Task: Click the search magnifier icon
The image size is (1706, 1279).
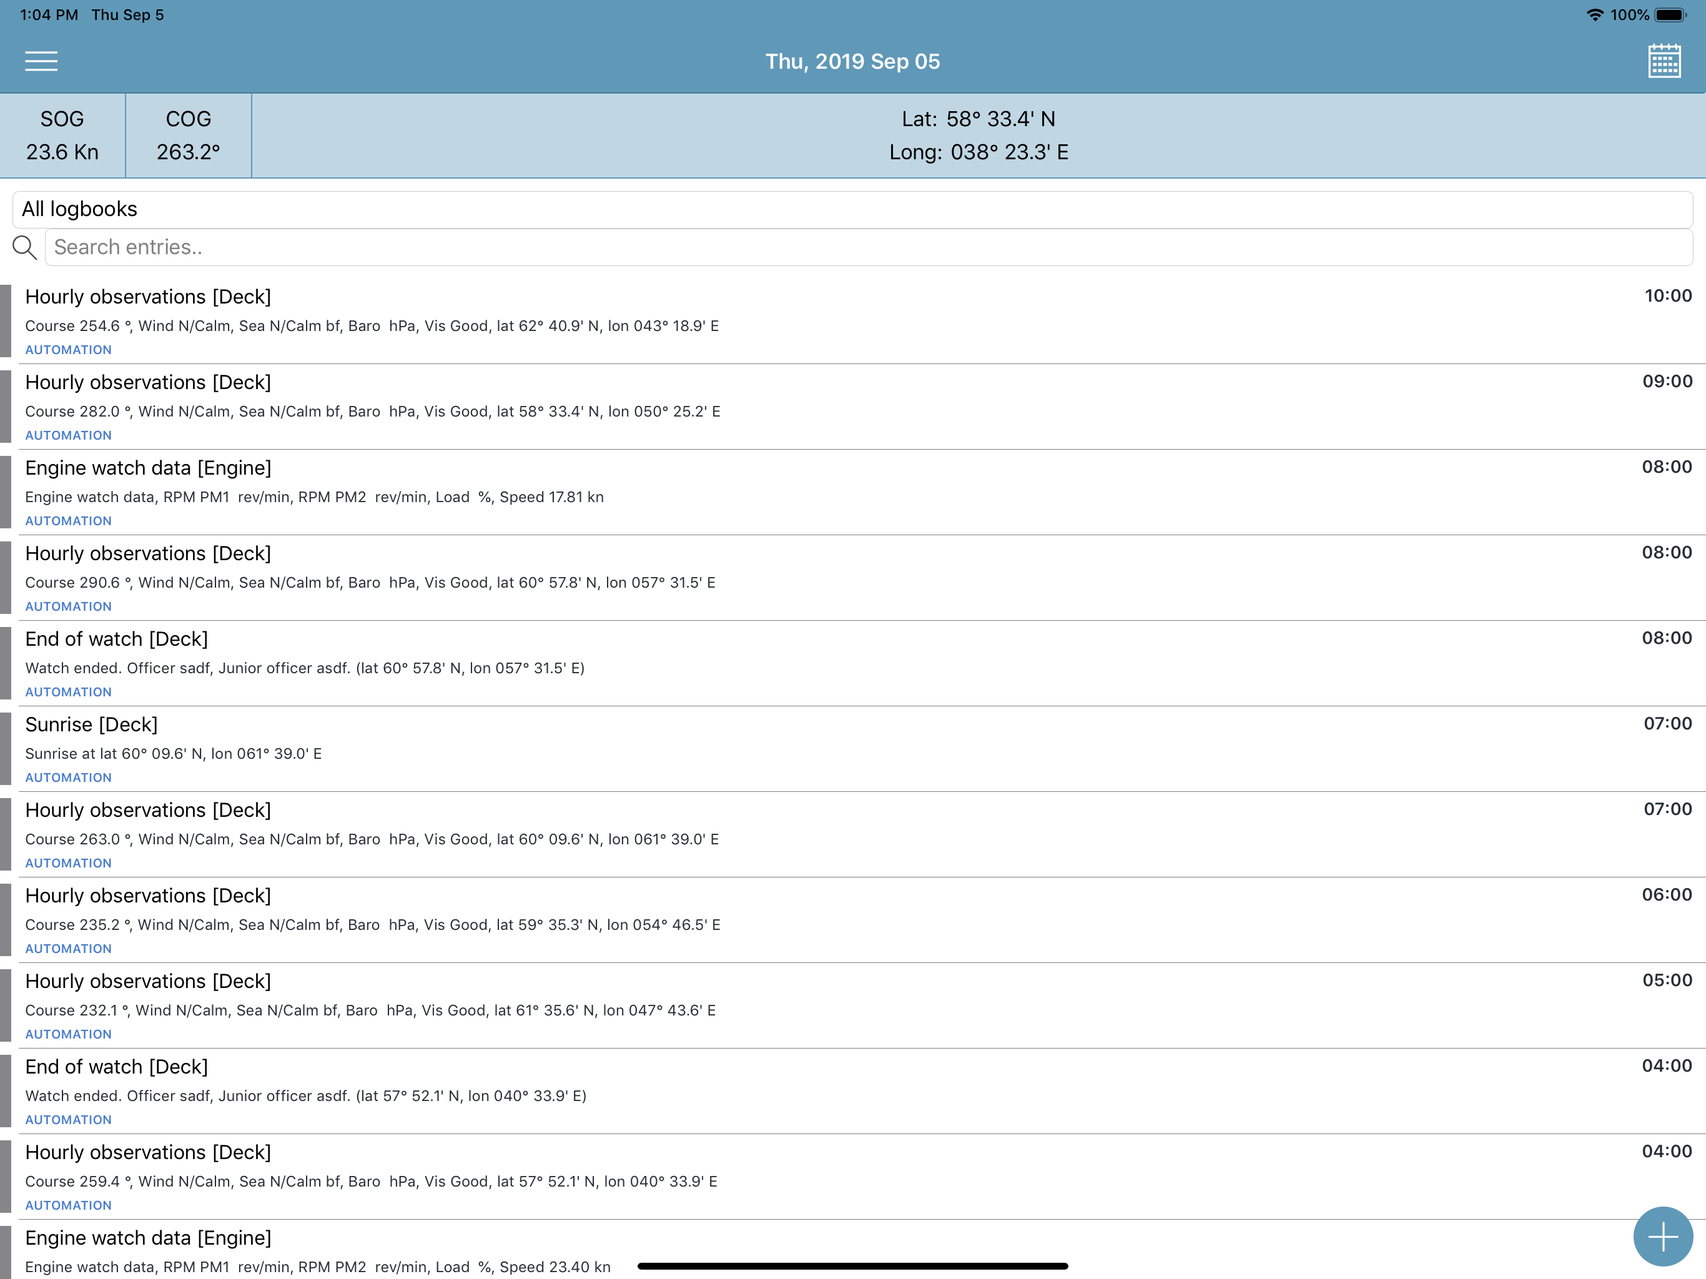Action: click(x=25, y=248)
